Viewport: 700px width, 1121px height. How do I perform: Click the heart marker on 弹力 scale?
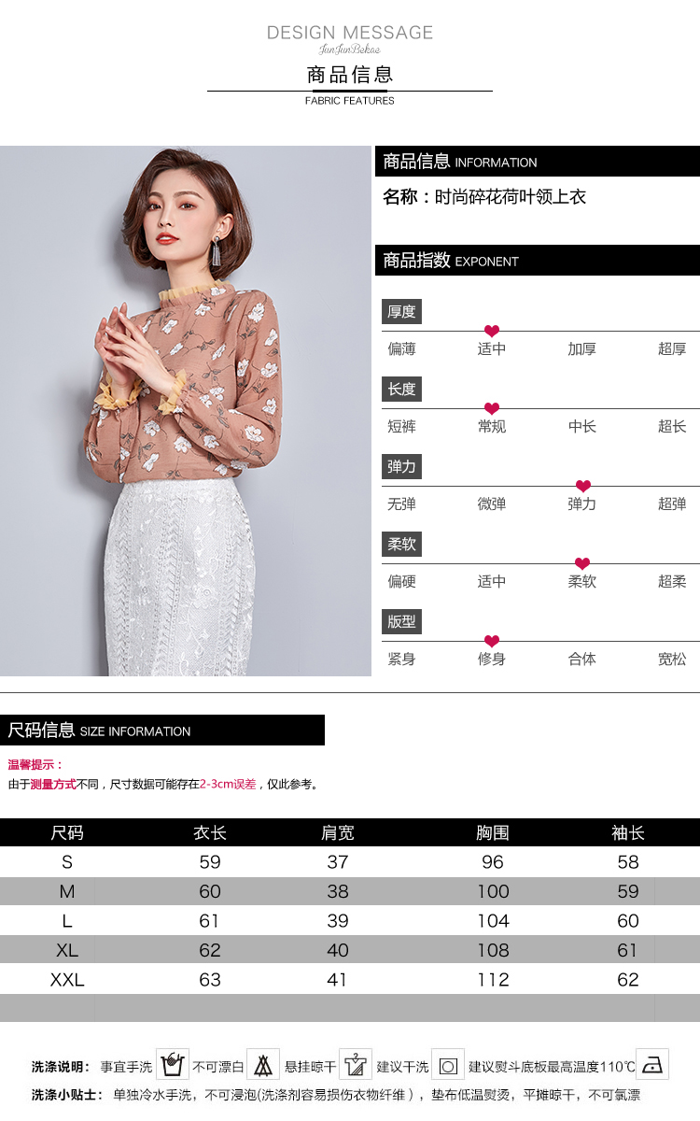pyautogui.click(x=583, y=486)
